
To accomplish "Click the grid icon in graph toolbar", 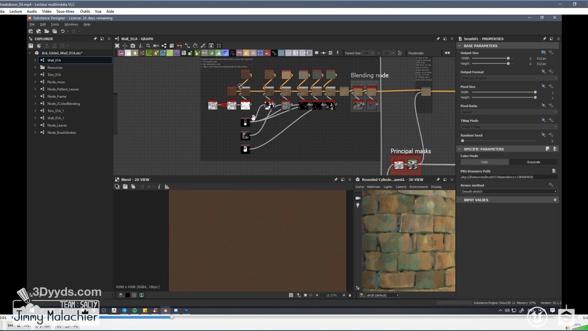I will (219, 46).
